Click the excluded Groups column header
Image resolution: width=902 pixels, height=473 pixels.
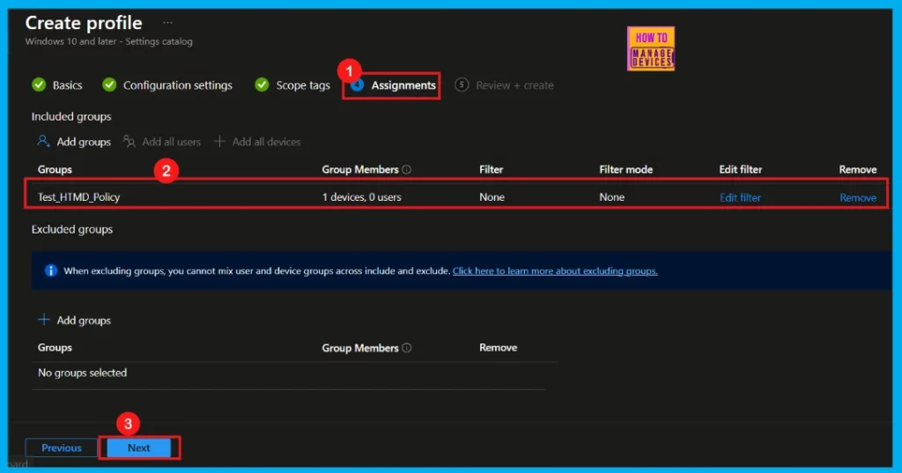pos(55,348)
